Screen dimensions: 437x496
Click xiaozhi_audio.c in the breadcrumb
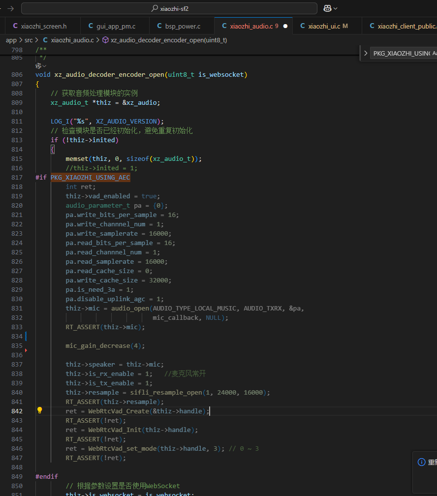pos(72,40)
